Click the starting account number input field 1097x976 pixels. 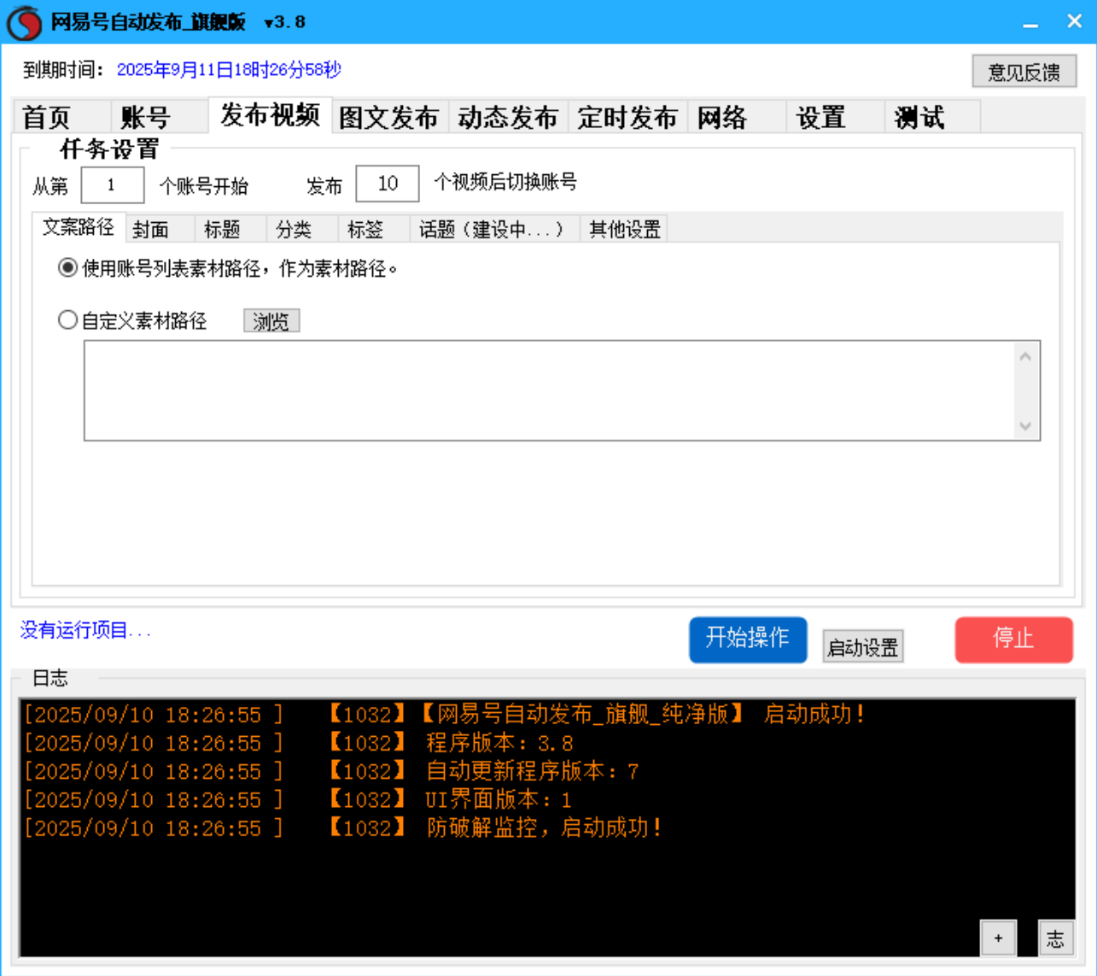[x=111, y=184]
